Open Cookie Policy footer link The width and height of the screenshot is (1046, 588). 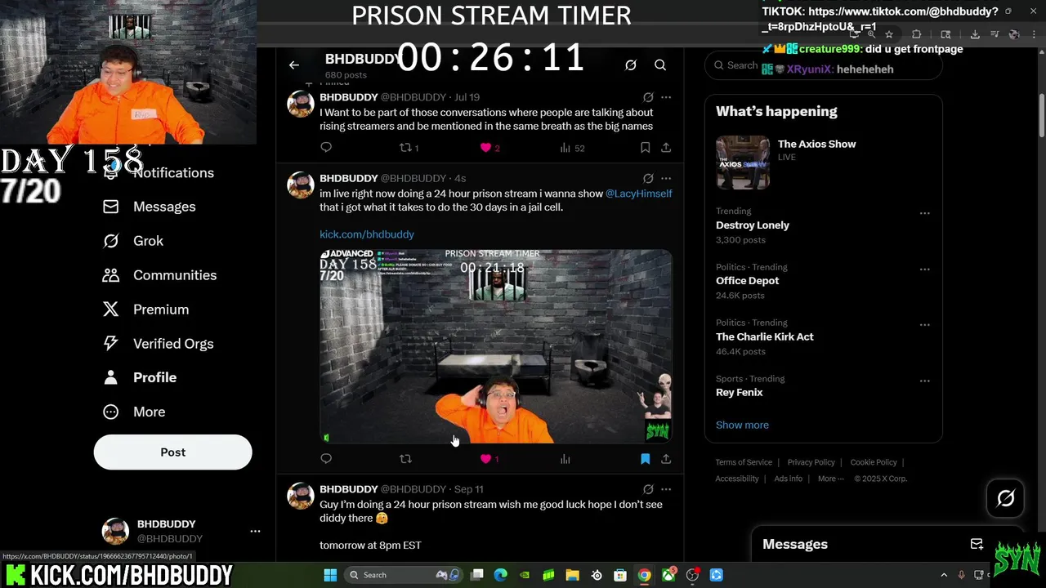click(x=874, y=462)
